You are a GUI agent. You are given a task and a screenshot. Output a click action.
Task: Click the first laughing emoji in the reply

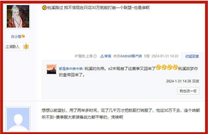pyautogui.click(x=158, y=67)
